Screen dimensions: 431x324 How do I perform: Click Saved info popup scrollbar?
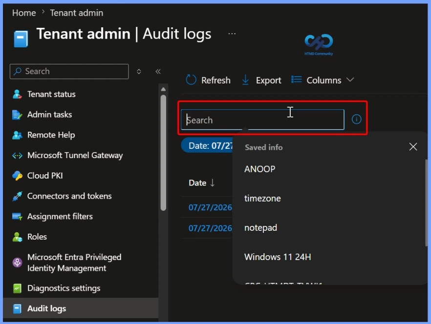426,203
